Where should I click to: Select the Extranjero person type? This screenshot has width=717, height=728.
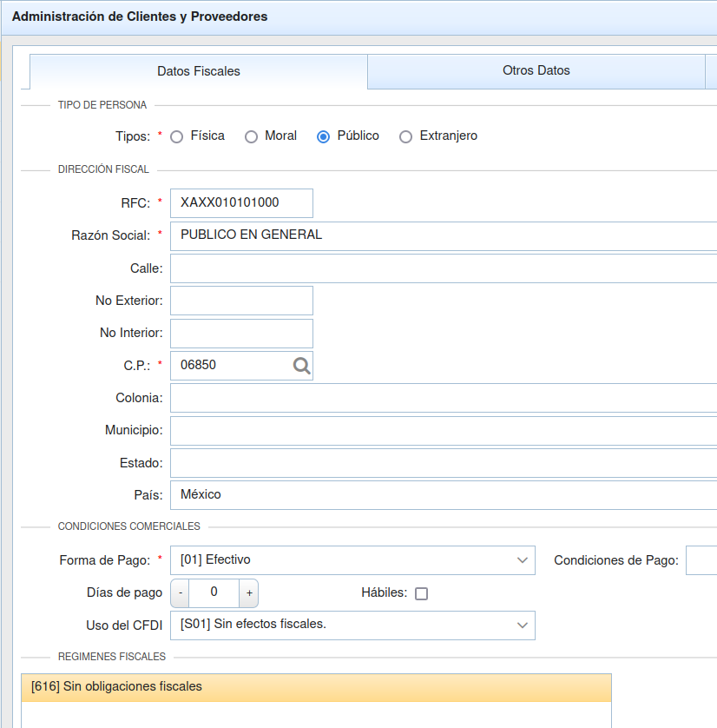pyautogui.click(x=405, y=137)
